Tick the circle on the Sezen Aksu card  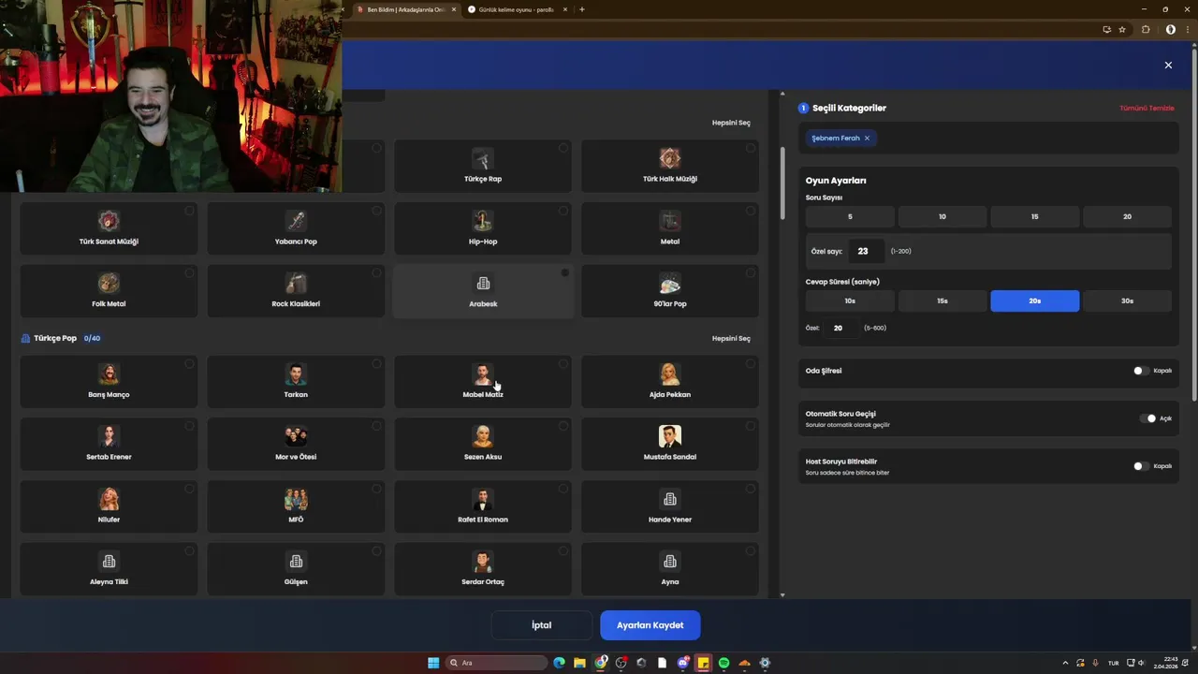563,426
